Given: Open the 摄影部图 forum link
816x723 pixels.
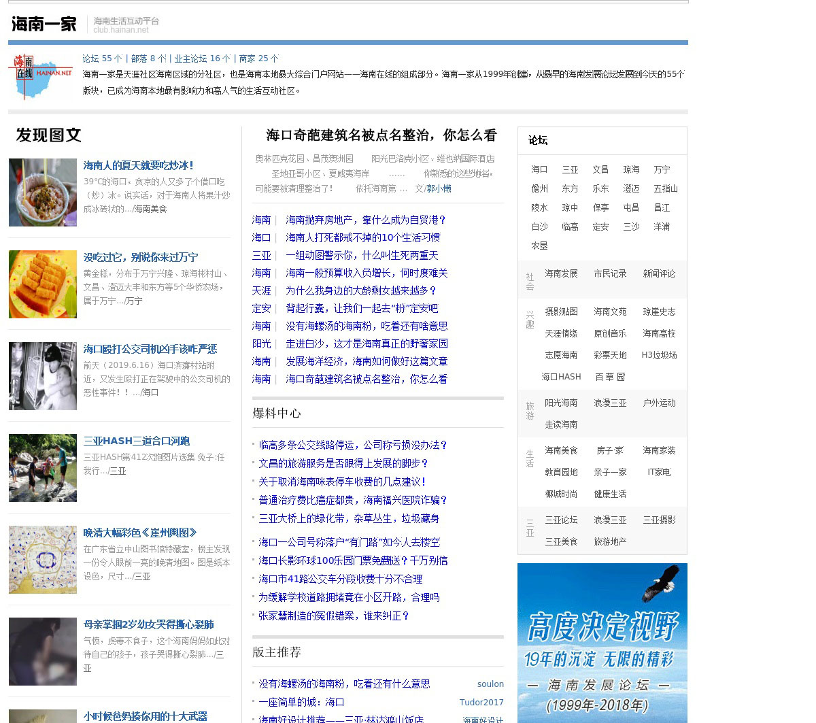Looking at the screenshot, I should tap(561, 312).
